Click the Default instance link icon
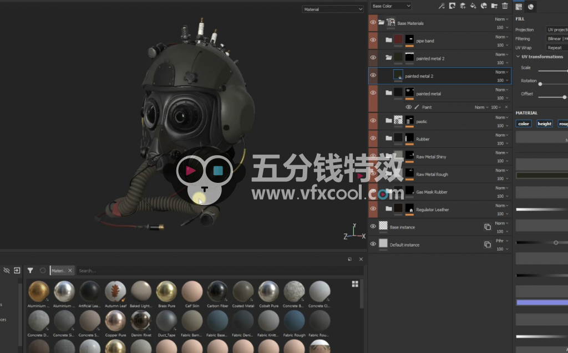568x353 pixels. click(488, 245)
